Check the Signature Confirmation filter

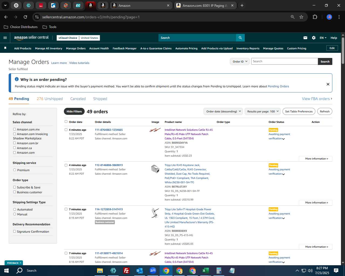(x=15, y=232)
